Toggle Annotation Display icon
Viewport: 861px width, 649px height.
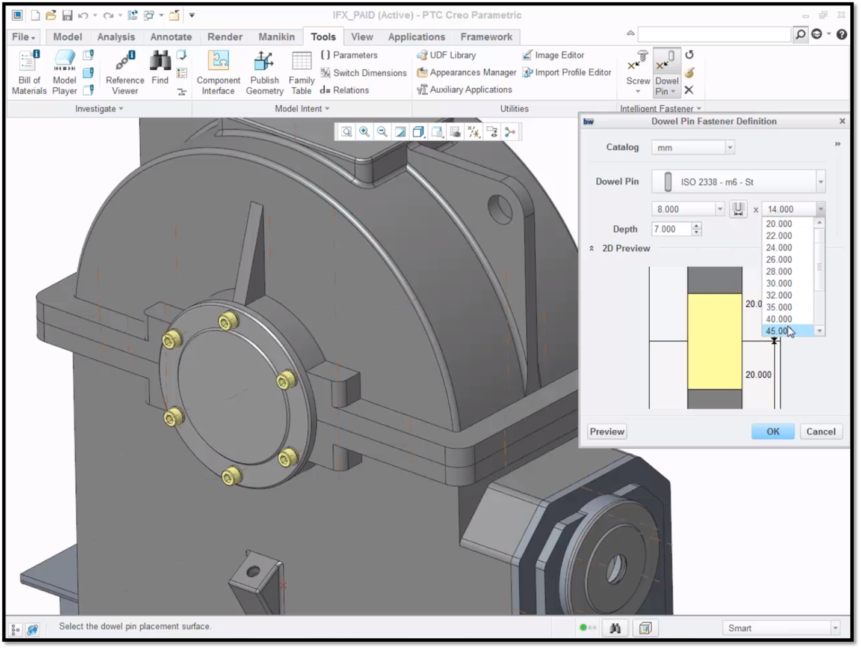click(x=492, y=132)
